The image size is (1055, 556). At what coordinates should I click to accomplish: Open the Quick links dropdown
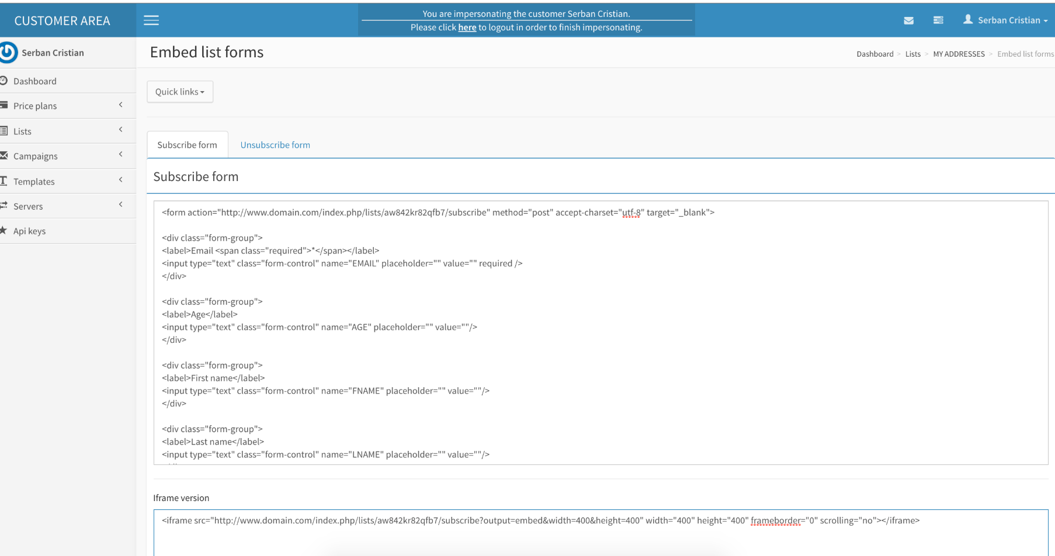tap(180, 92)
